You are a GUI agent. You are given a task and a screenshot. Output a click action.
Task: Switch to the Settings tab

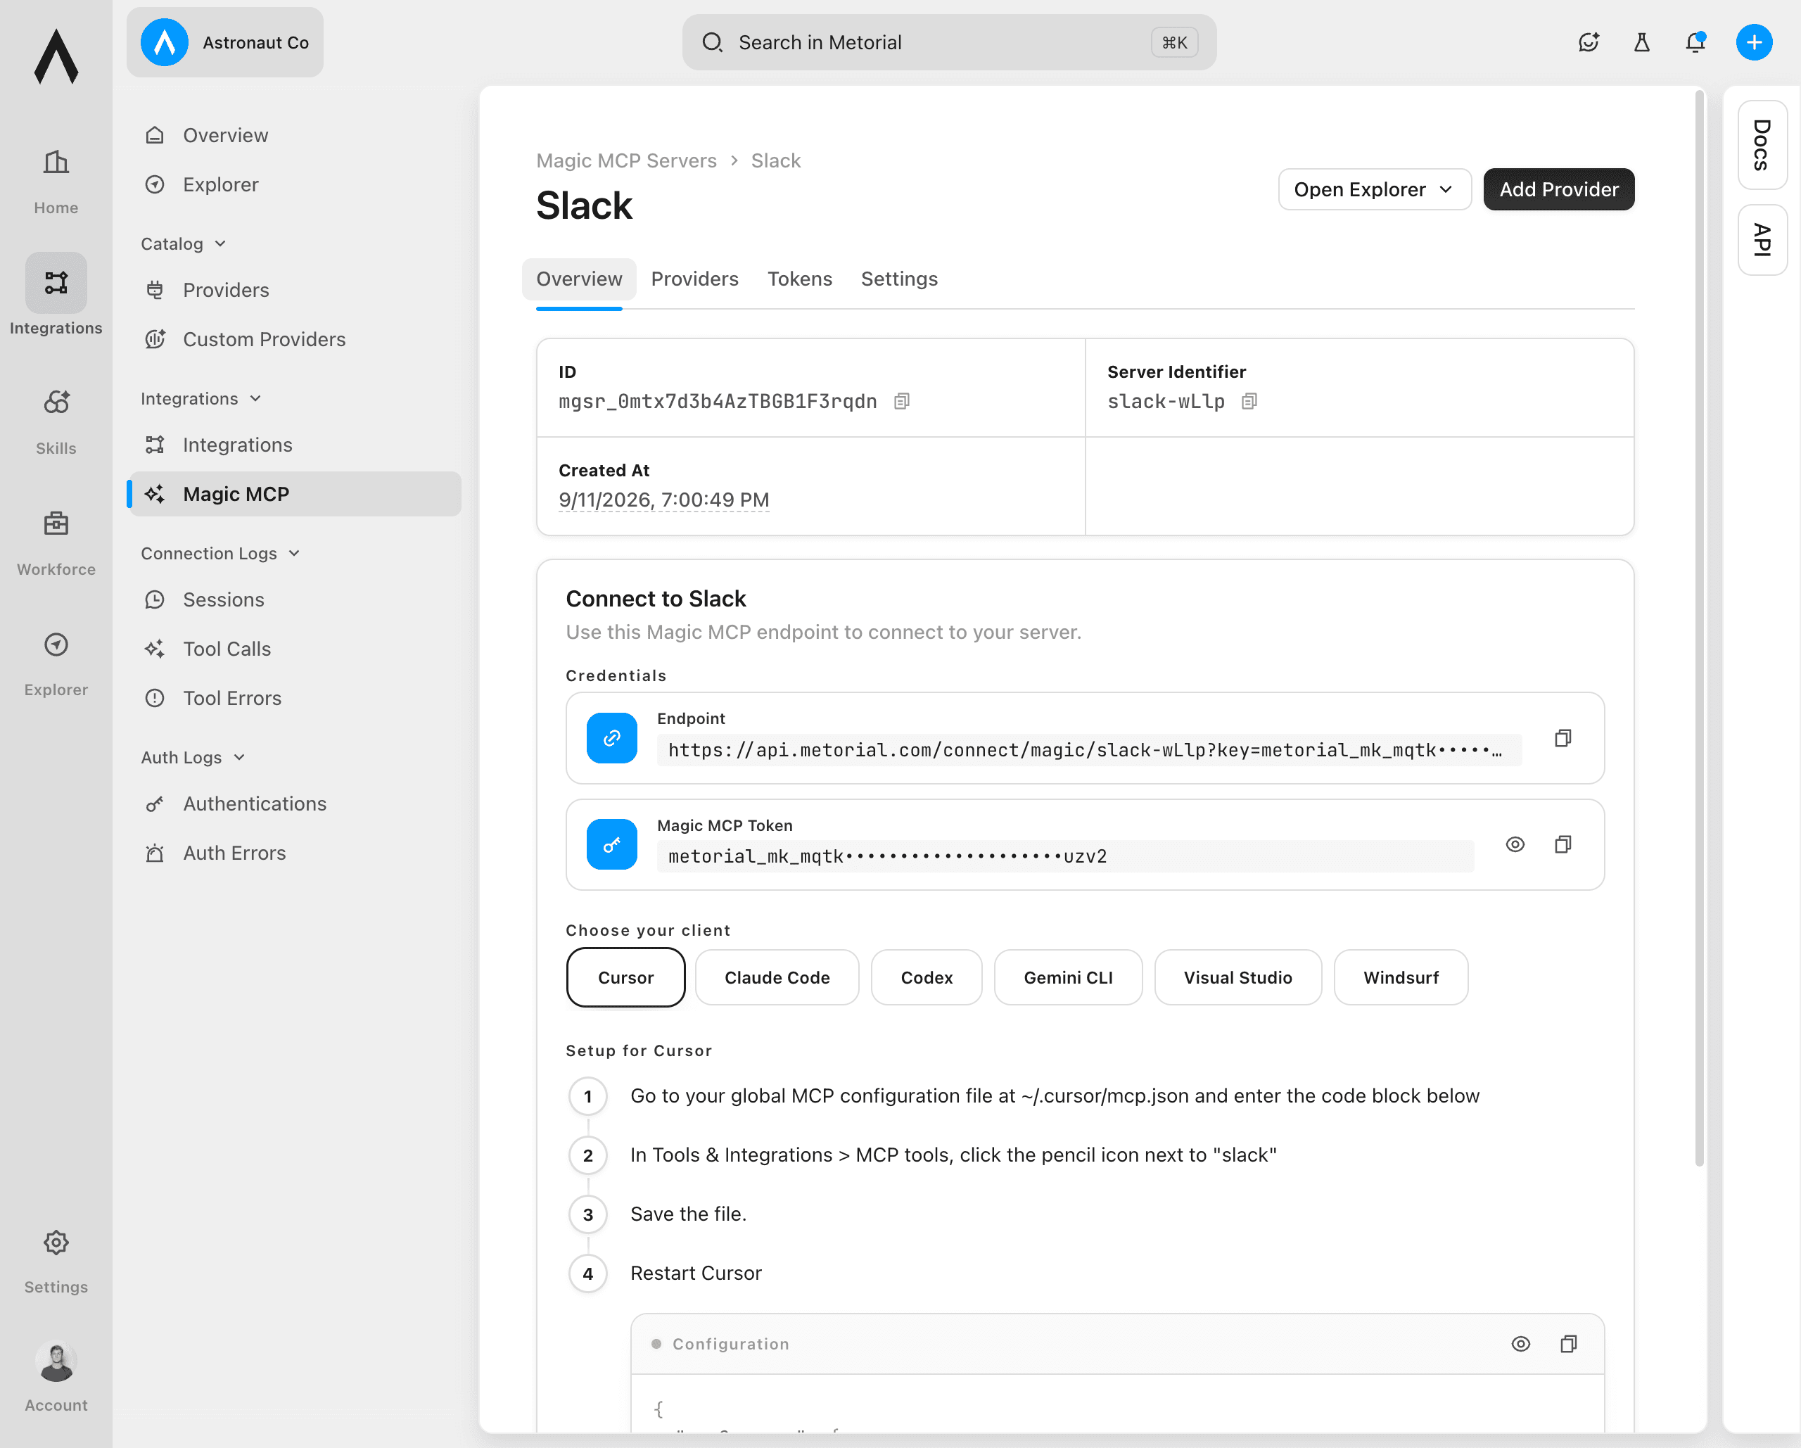click(x=899, y=279)
